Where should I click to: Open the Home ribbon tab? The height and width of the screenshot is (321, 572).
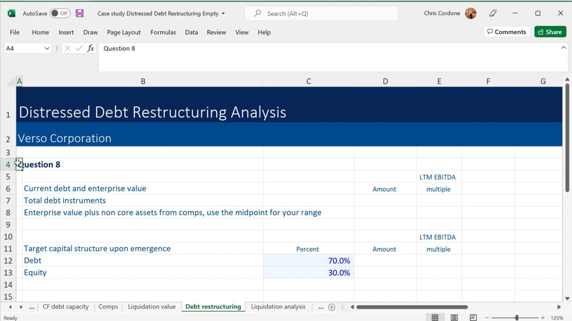(x=41, y=32)
